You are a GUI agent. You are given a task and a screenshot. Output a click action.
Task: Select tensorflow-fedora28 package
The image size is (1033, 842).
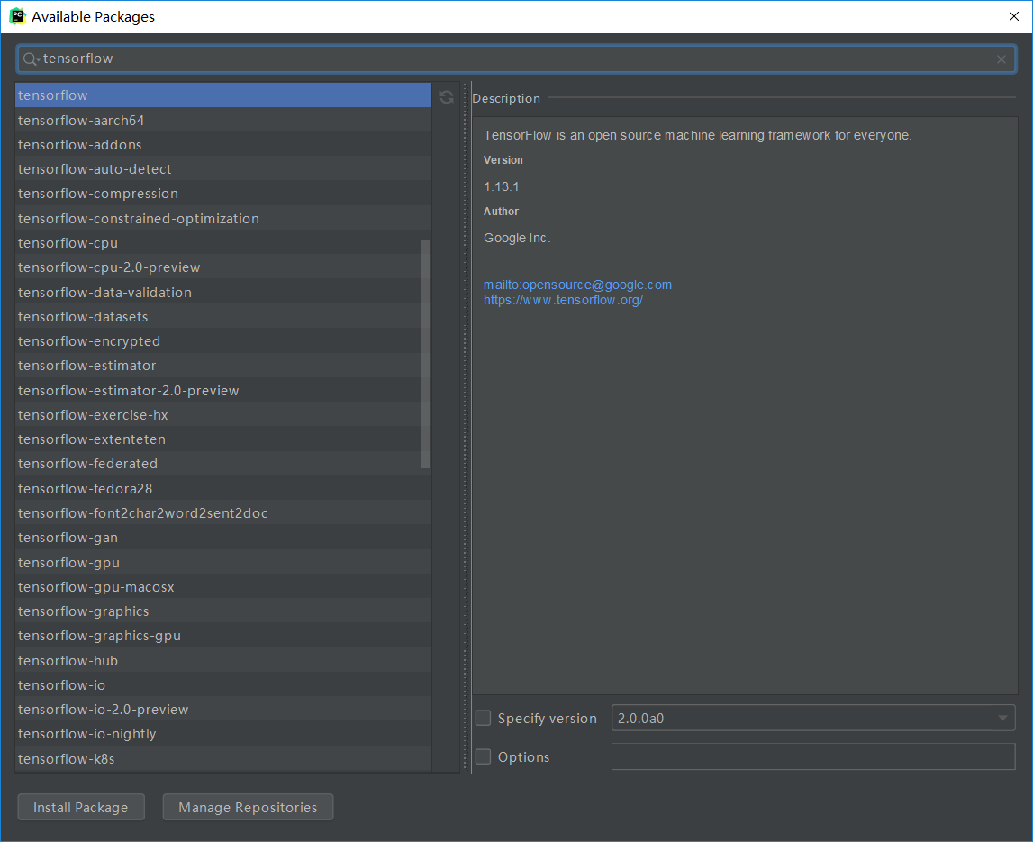click(x=223, y=489)
